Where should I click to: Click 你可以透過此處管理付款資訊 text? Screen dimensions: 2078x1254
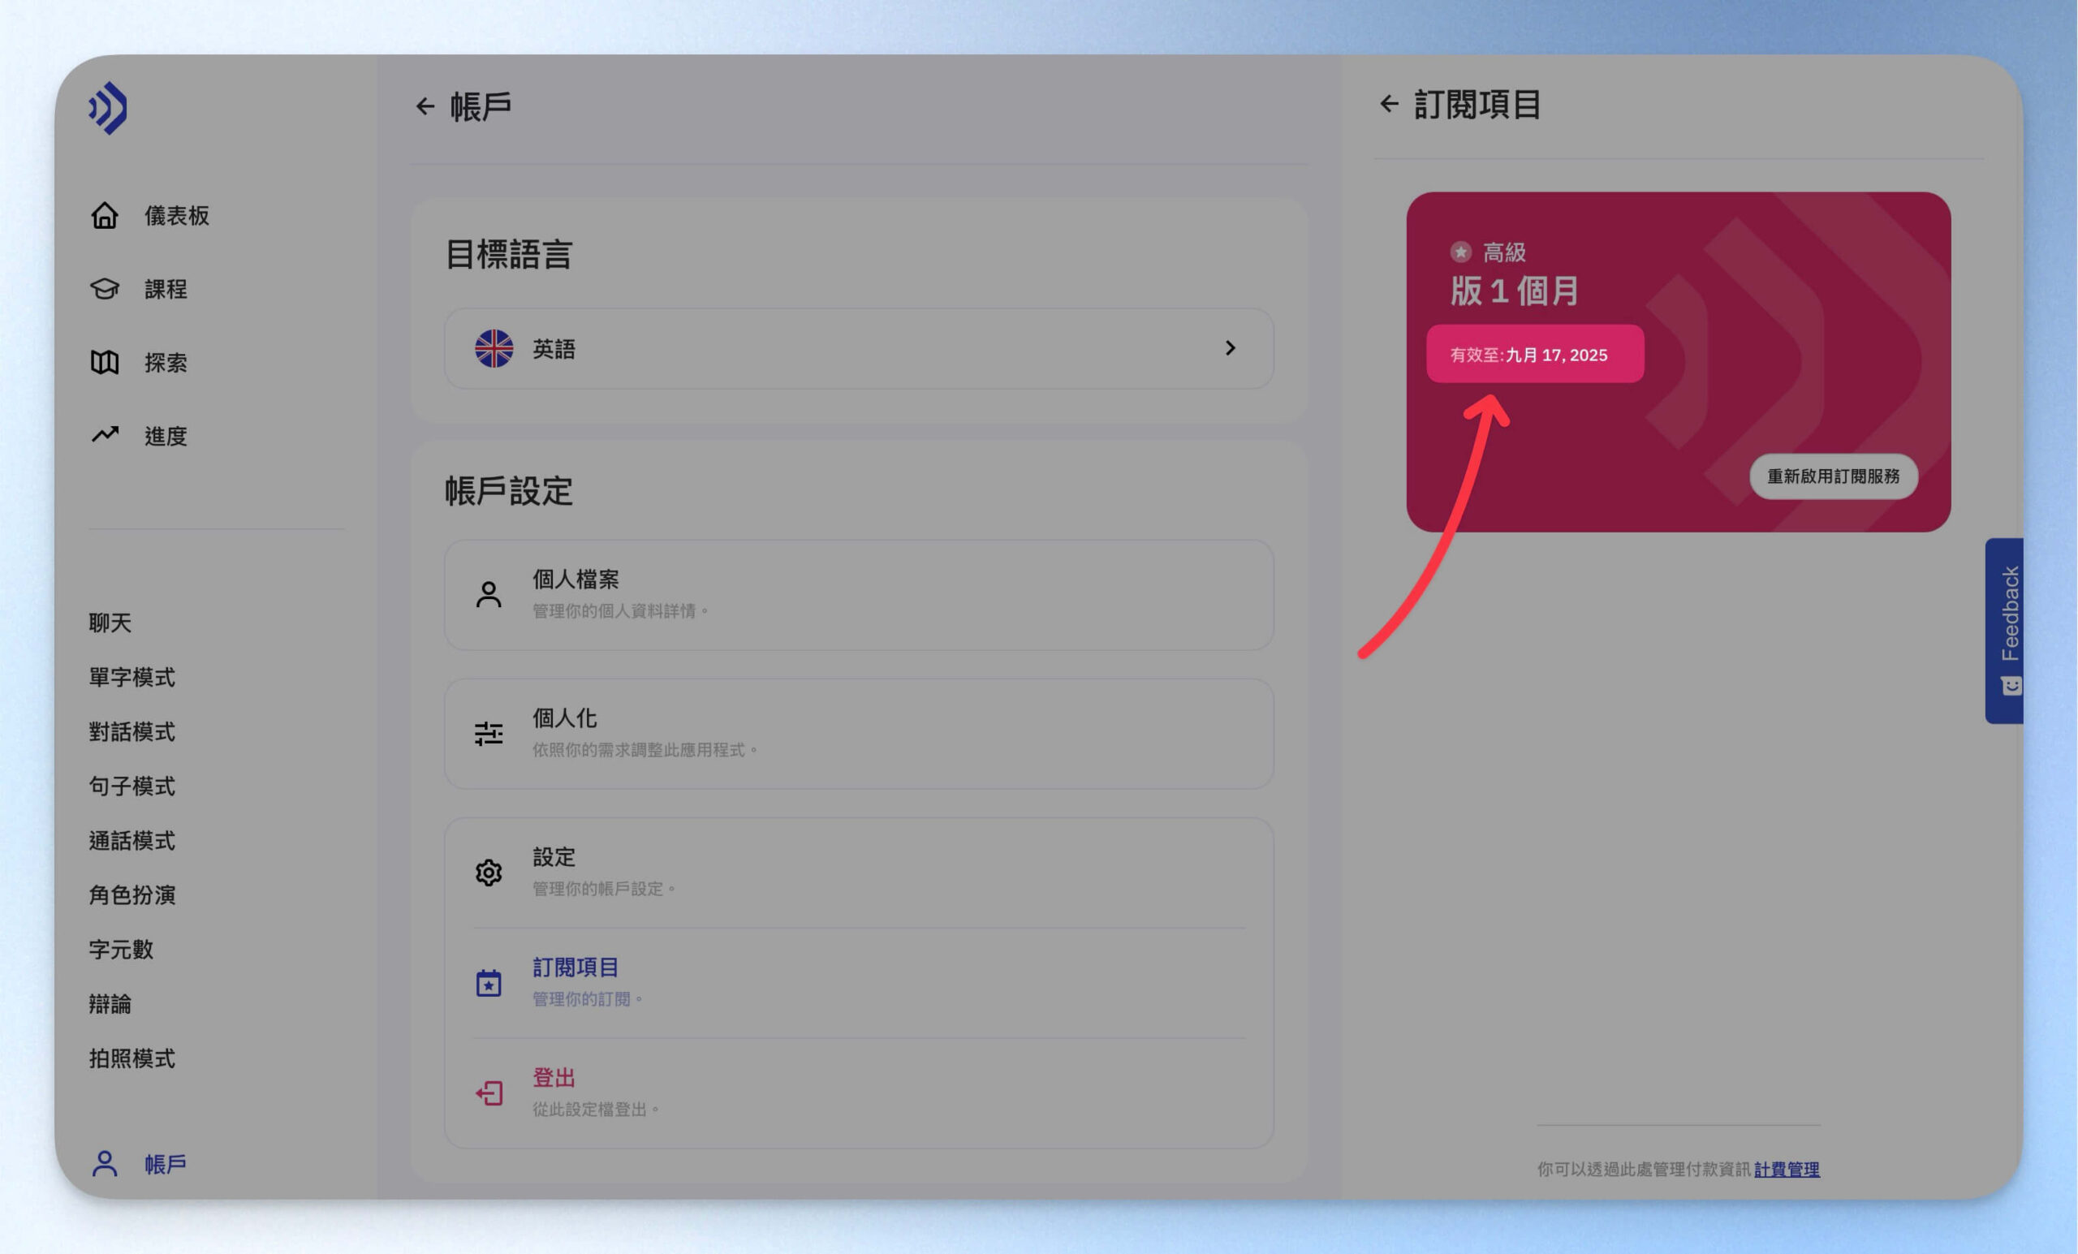[1643, 1169]
